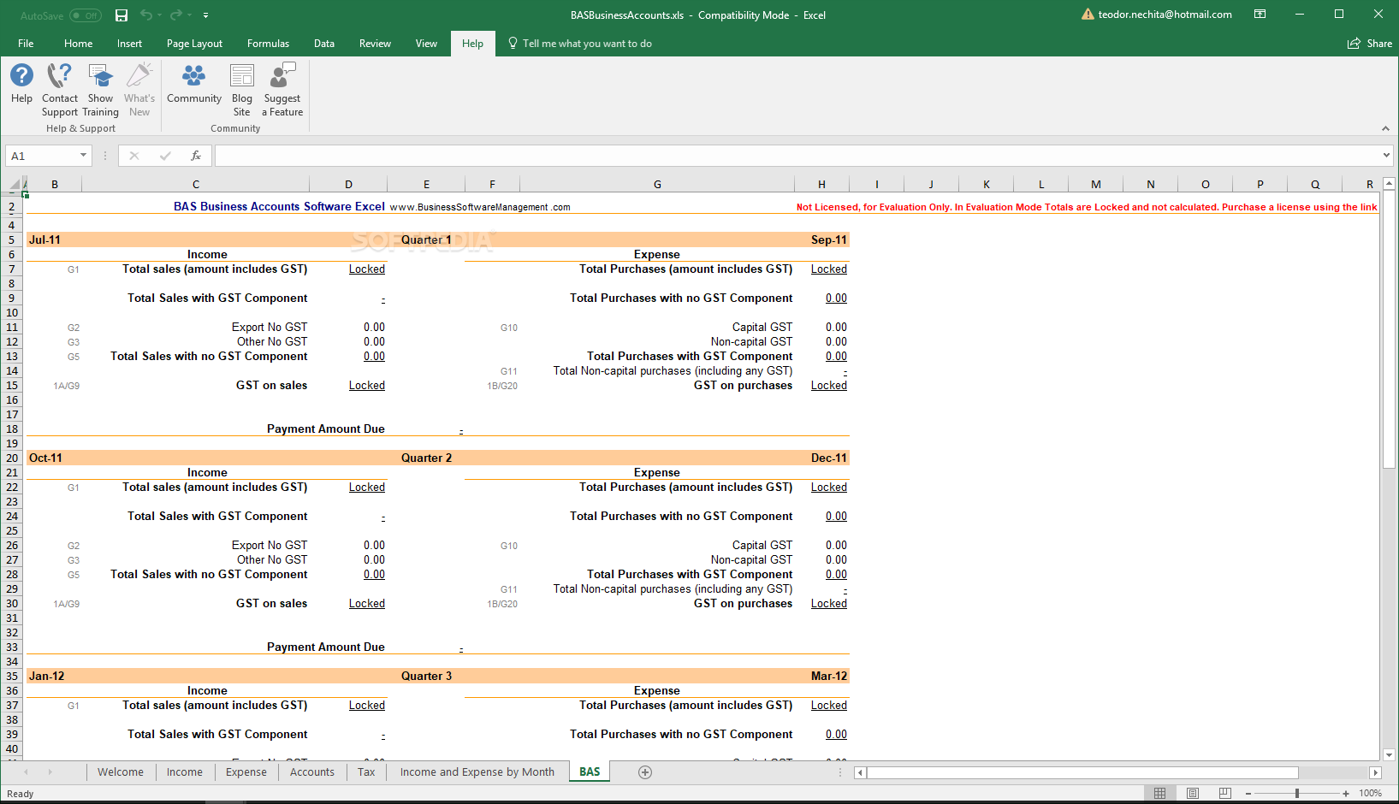The height and width of the screenshot is (804, 1399).
Task: Click the zoom out minus icon
Action: [x=1248, y=794]
